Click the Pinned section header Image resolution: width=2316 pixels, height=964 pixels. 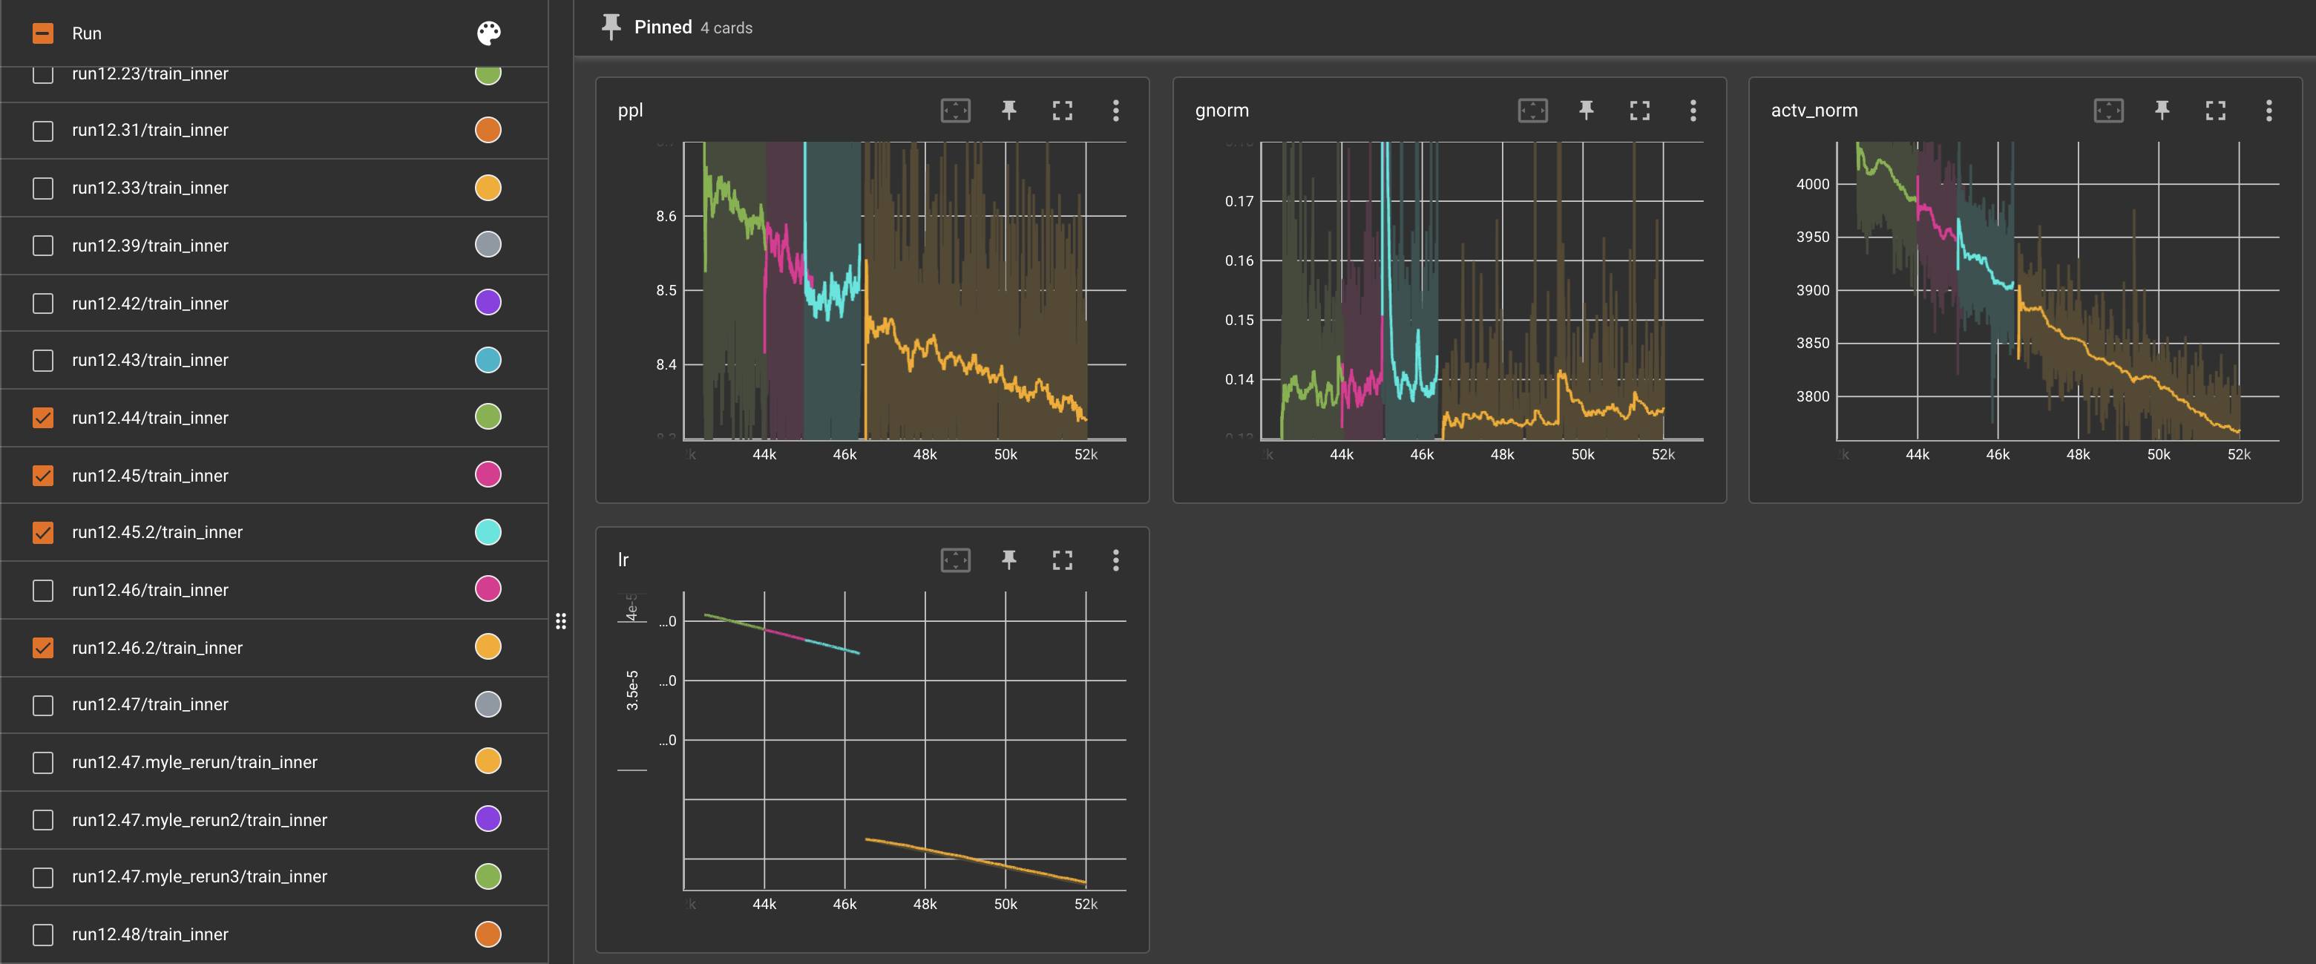(x=663, y=27)
